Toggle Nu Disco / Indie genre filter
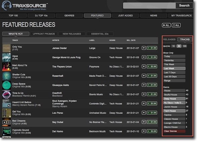 tap(174, 103)
